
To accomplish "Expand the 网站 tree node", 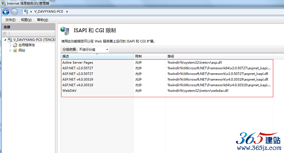I will coord(10,51).
